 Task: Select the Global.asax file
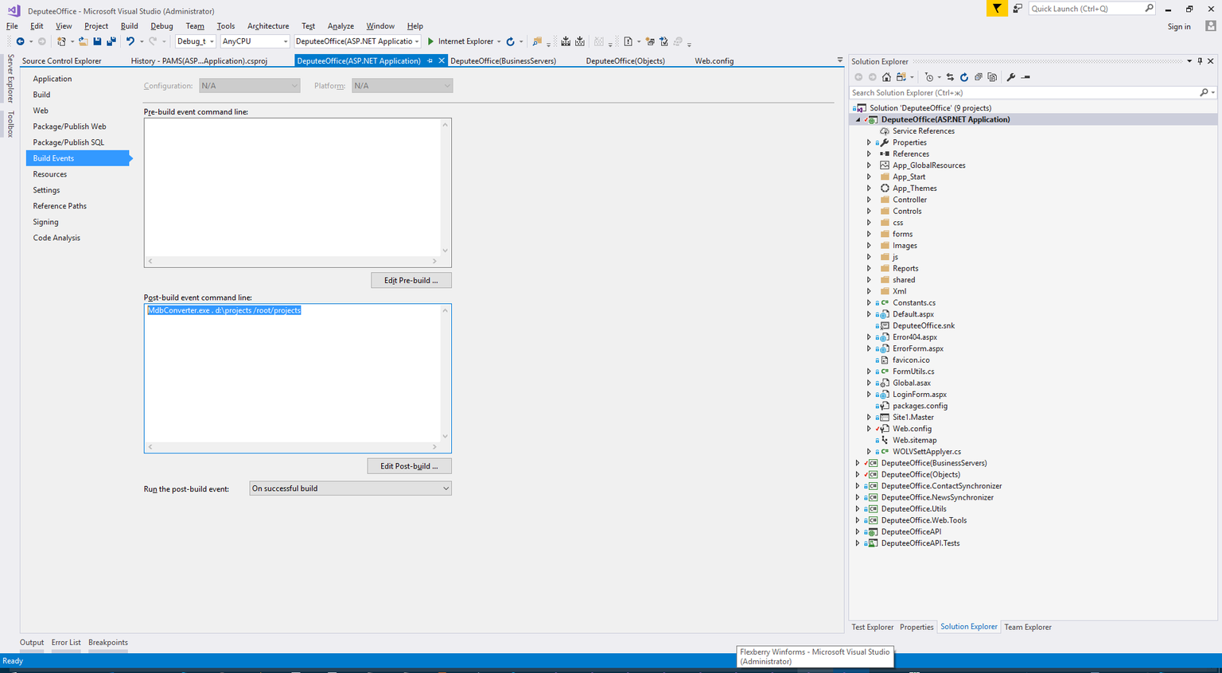tap(912, 383)
